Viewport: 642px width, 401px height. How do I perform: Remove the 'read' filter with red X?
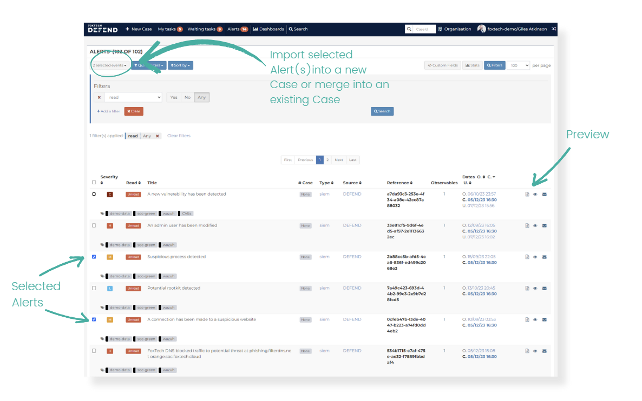99,98
